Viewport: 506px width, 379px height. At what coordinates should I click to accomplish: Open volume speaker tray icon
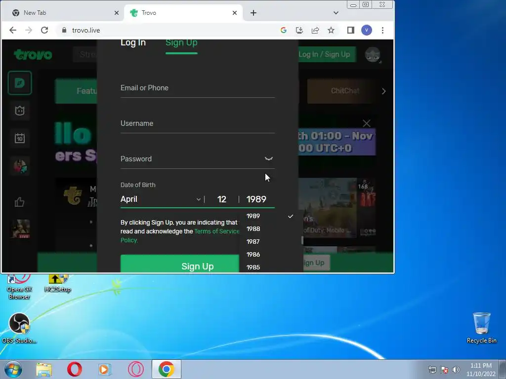(456, 370)
